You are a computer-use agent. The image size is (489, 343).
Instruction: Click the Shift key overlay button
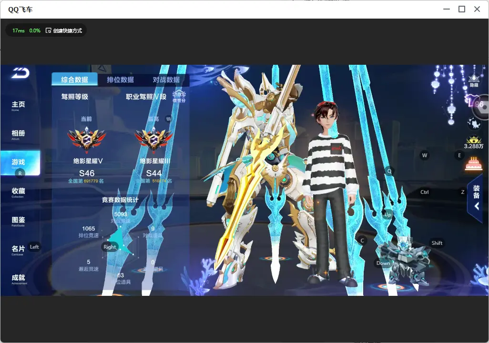point(437,243)
